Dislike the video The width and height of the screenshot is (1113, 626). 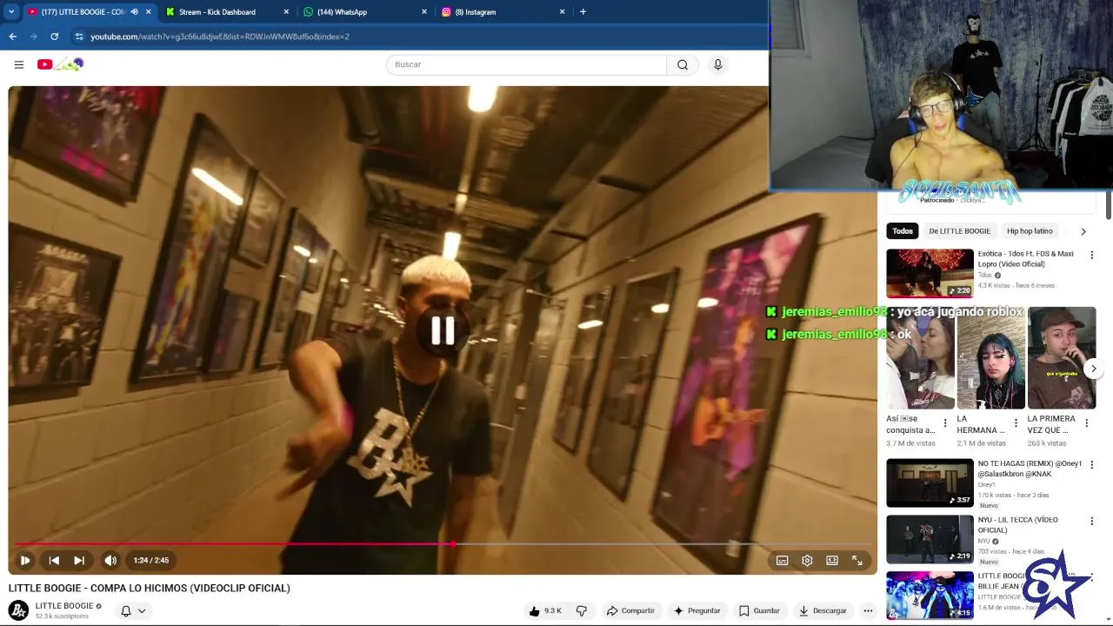582,610
